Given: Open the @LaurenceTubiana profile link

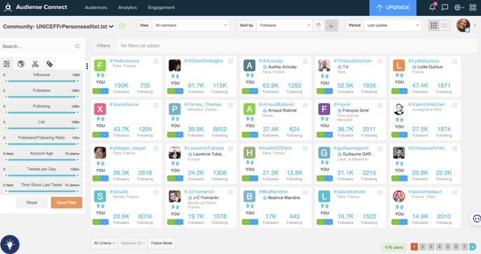Looking at the screenshot, I should (x=203, y=148).
